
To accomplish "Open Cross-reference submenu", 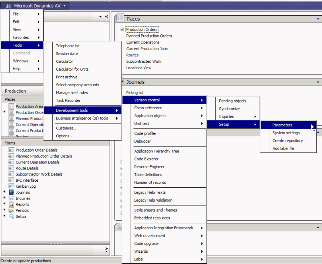I will (164, 108).
